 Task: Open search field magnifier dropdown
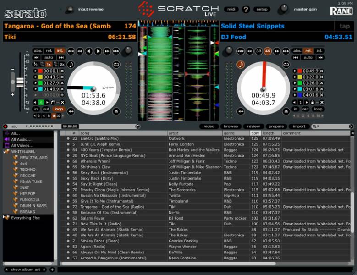(316, 126)
